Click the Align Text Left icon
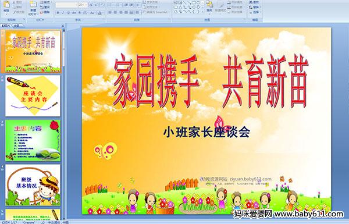 pyautogui.click(x=110, y=12)
